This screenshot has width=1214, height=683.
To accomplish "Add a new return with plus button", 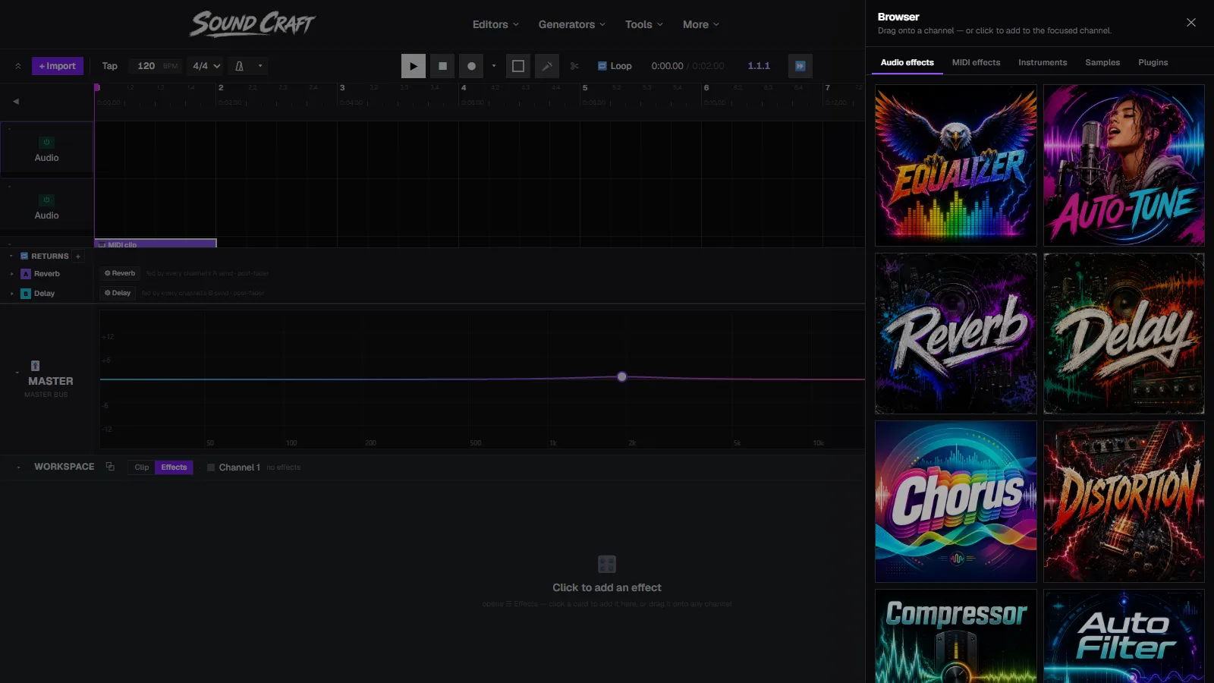I will point(77,257).
